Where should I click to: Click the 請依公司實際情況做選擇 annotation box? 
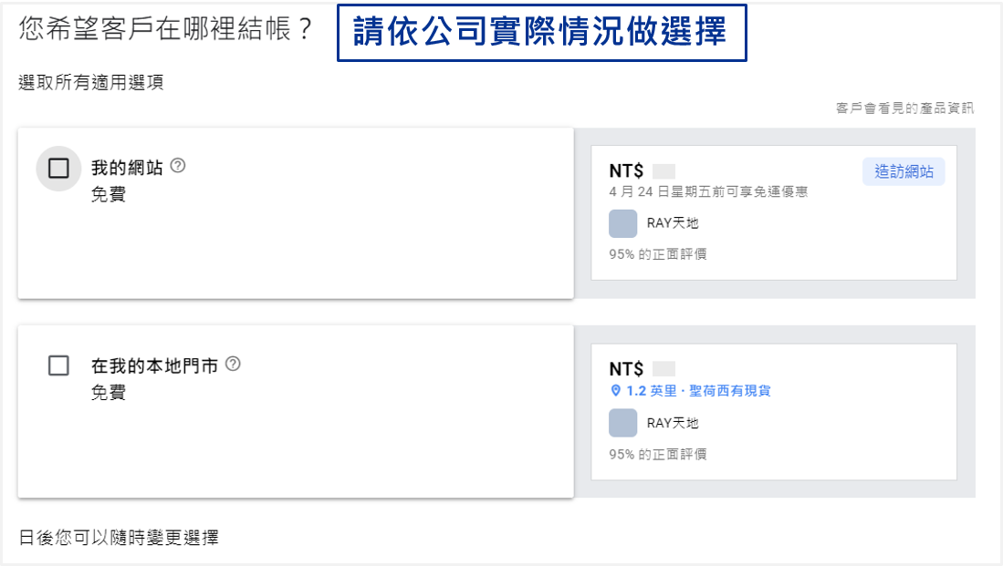542,33
